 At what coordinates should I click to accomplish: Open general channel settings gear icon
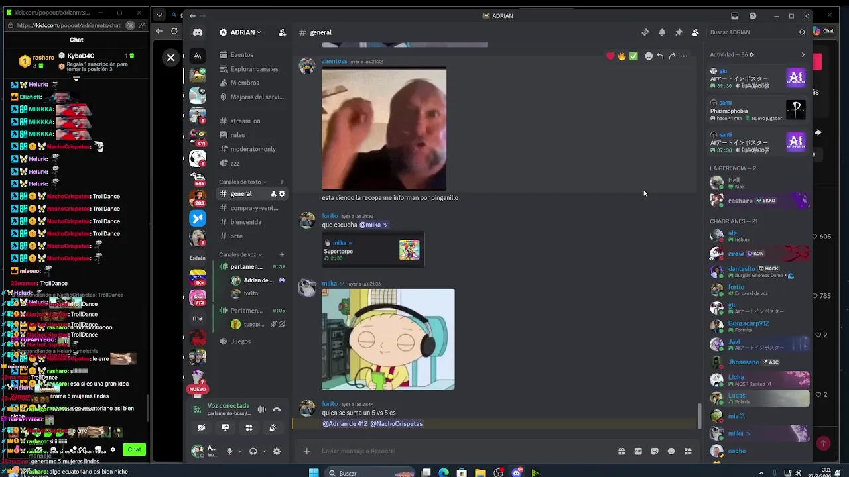282,194
